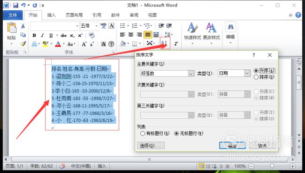Screen dimensions: 305x173
Task: Open Word Help question mark icon
Action: coord(298,15)
